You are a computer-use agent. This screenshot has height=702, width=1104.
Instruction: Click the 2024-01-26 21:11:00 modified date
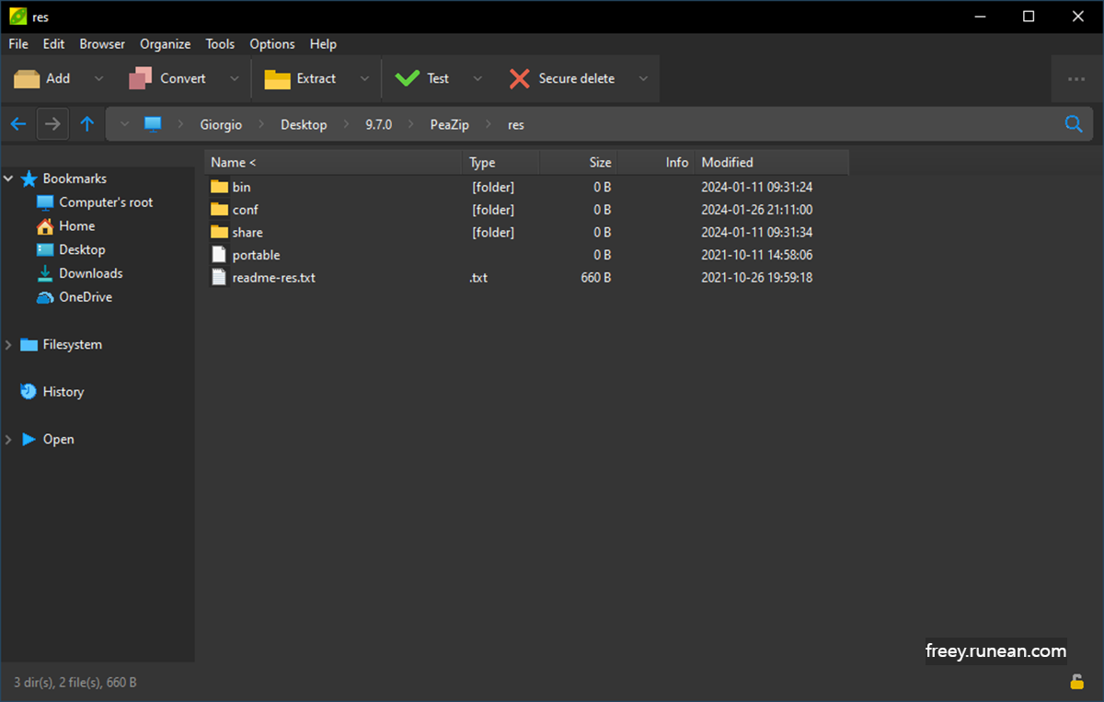(756, 210)
